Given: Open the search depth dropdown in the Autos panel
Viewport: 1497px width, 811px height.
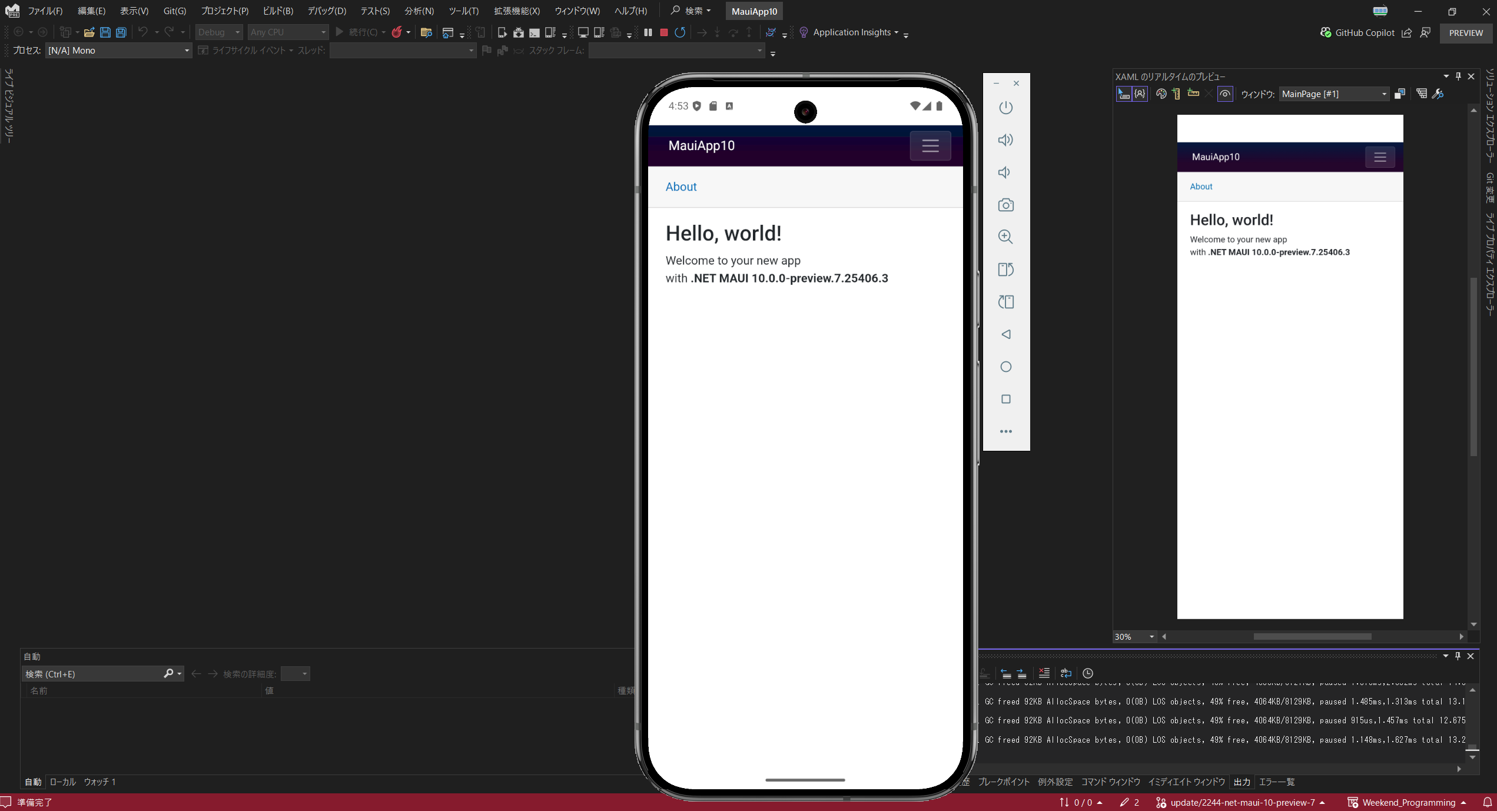Looking at the screenshot, I should (296, 674).
